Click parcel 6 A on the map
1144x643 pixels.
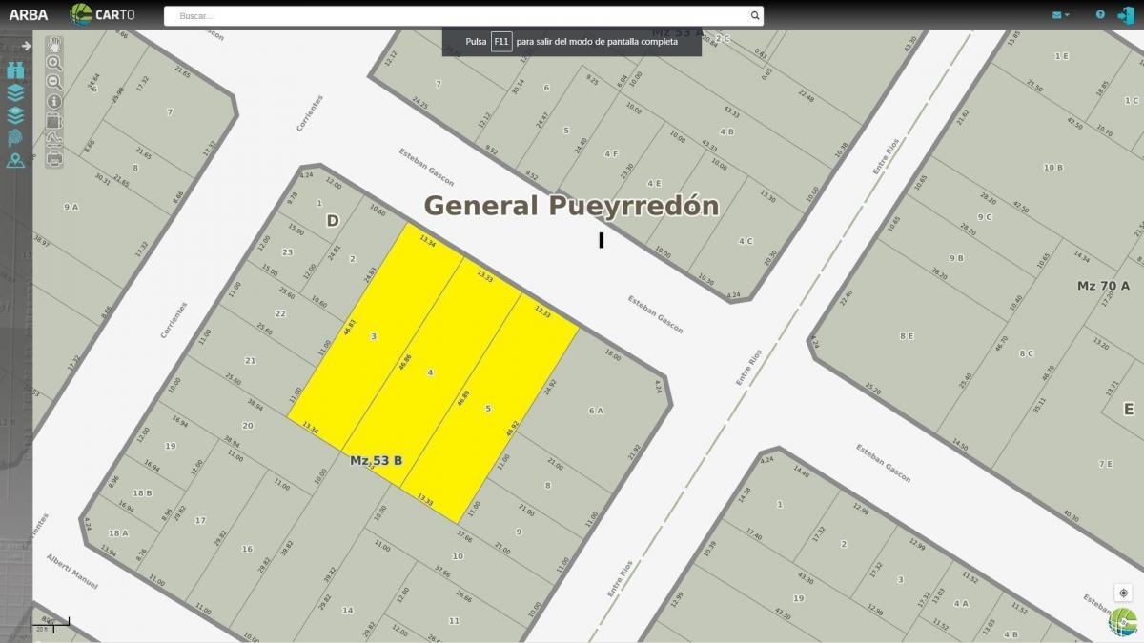click(596, 411)
